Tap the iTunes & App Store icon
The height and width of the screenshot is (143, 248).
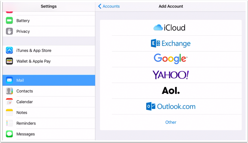point(9,50)
